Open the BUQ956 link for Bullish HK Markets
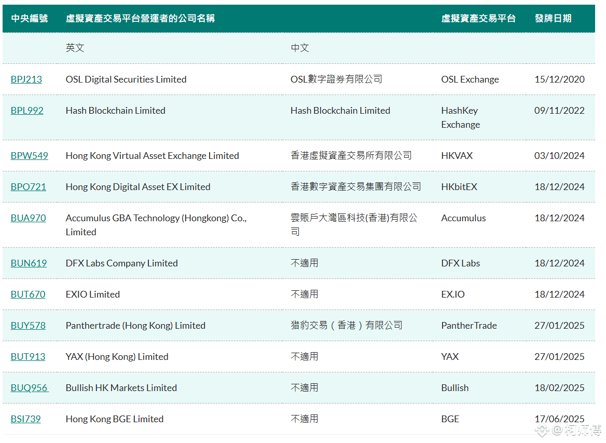Image resolution: width=606 pixels, height=443 pixels. click(x=29, y=387)
